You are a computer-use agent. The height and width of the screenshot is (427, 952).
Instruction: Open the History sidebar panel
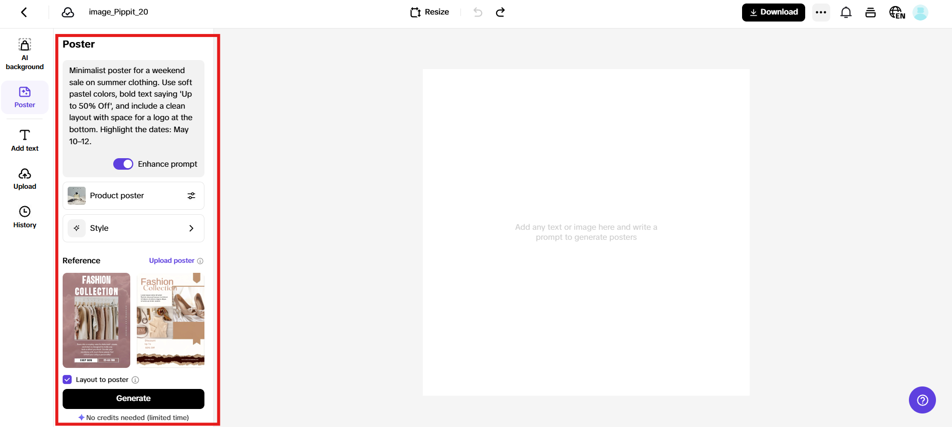(x=25, y=217)
